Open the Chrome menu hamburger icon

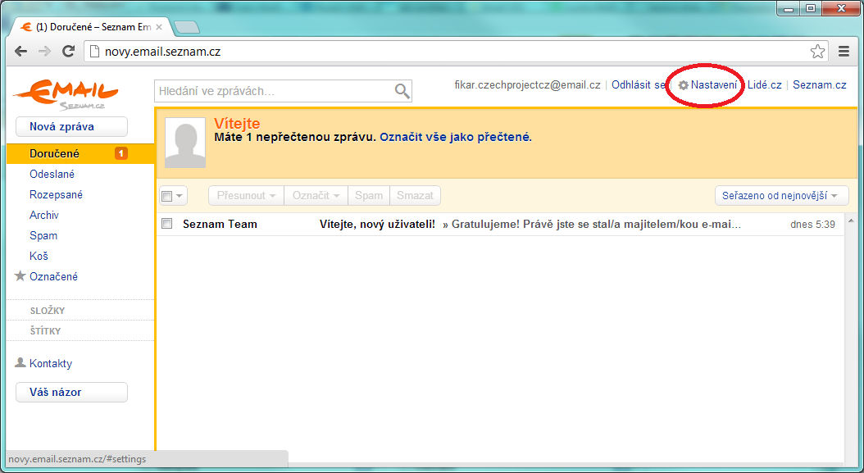click(844, 52)
